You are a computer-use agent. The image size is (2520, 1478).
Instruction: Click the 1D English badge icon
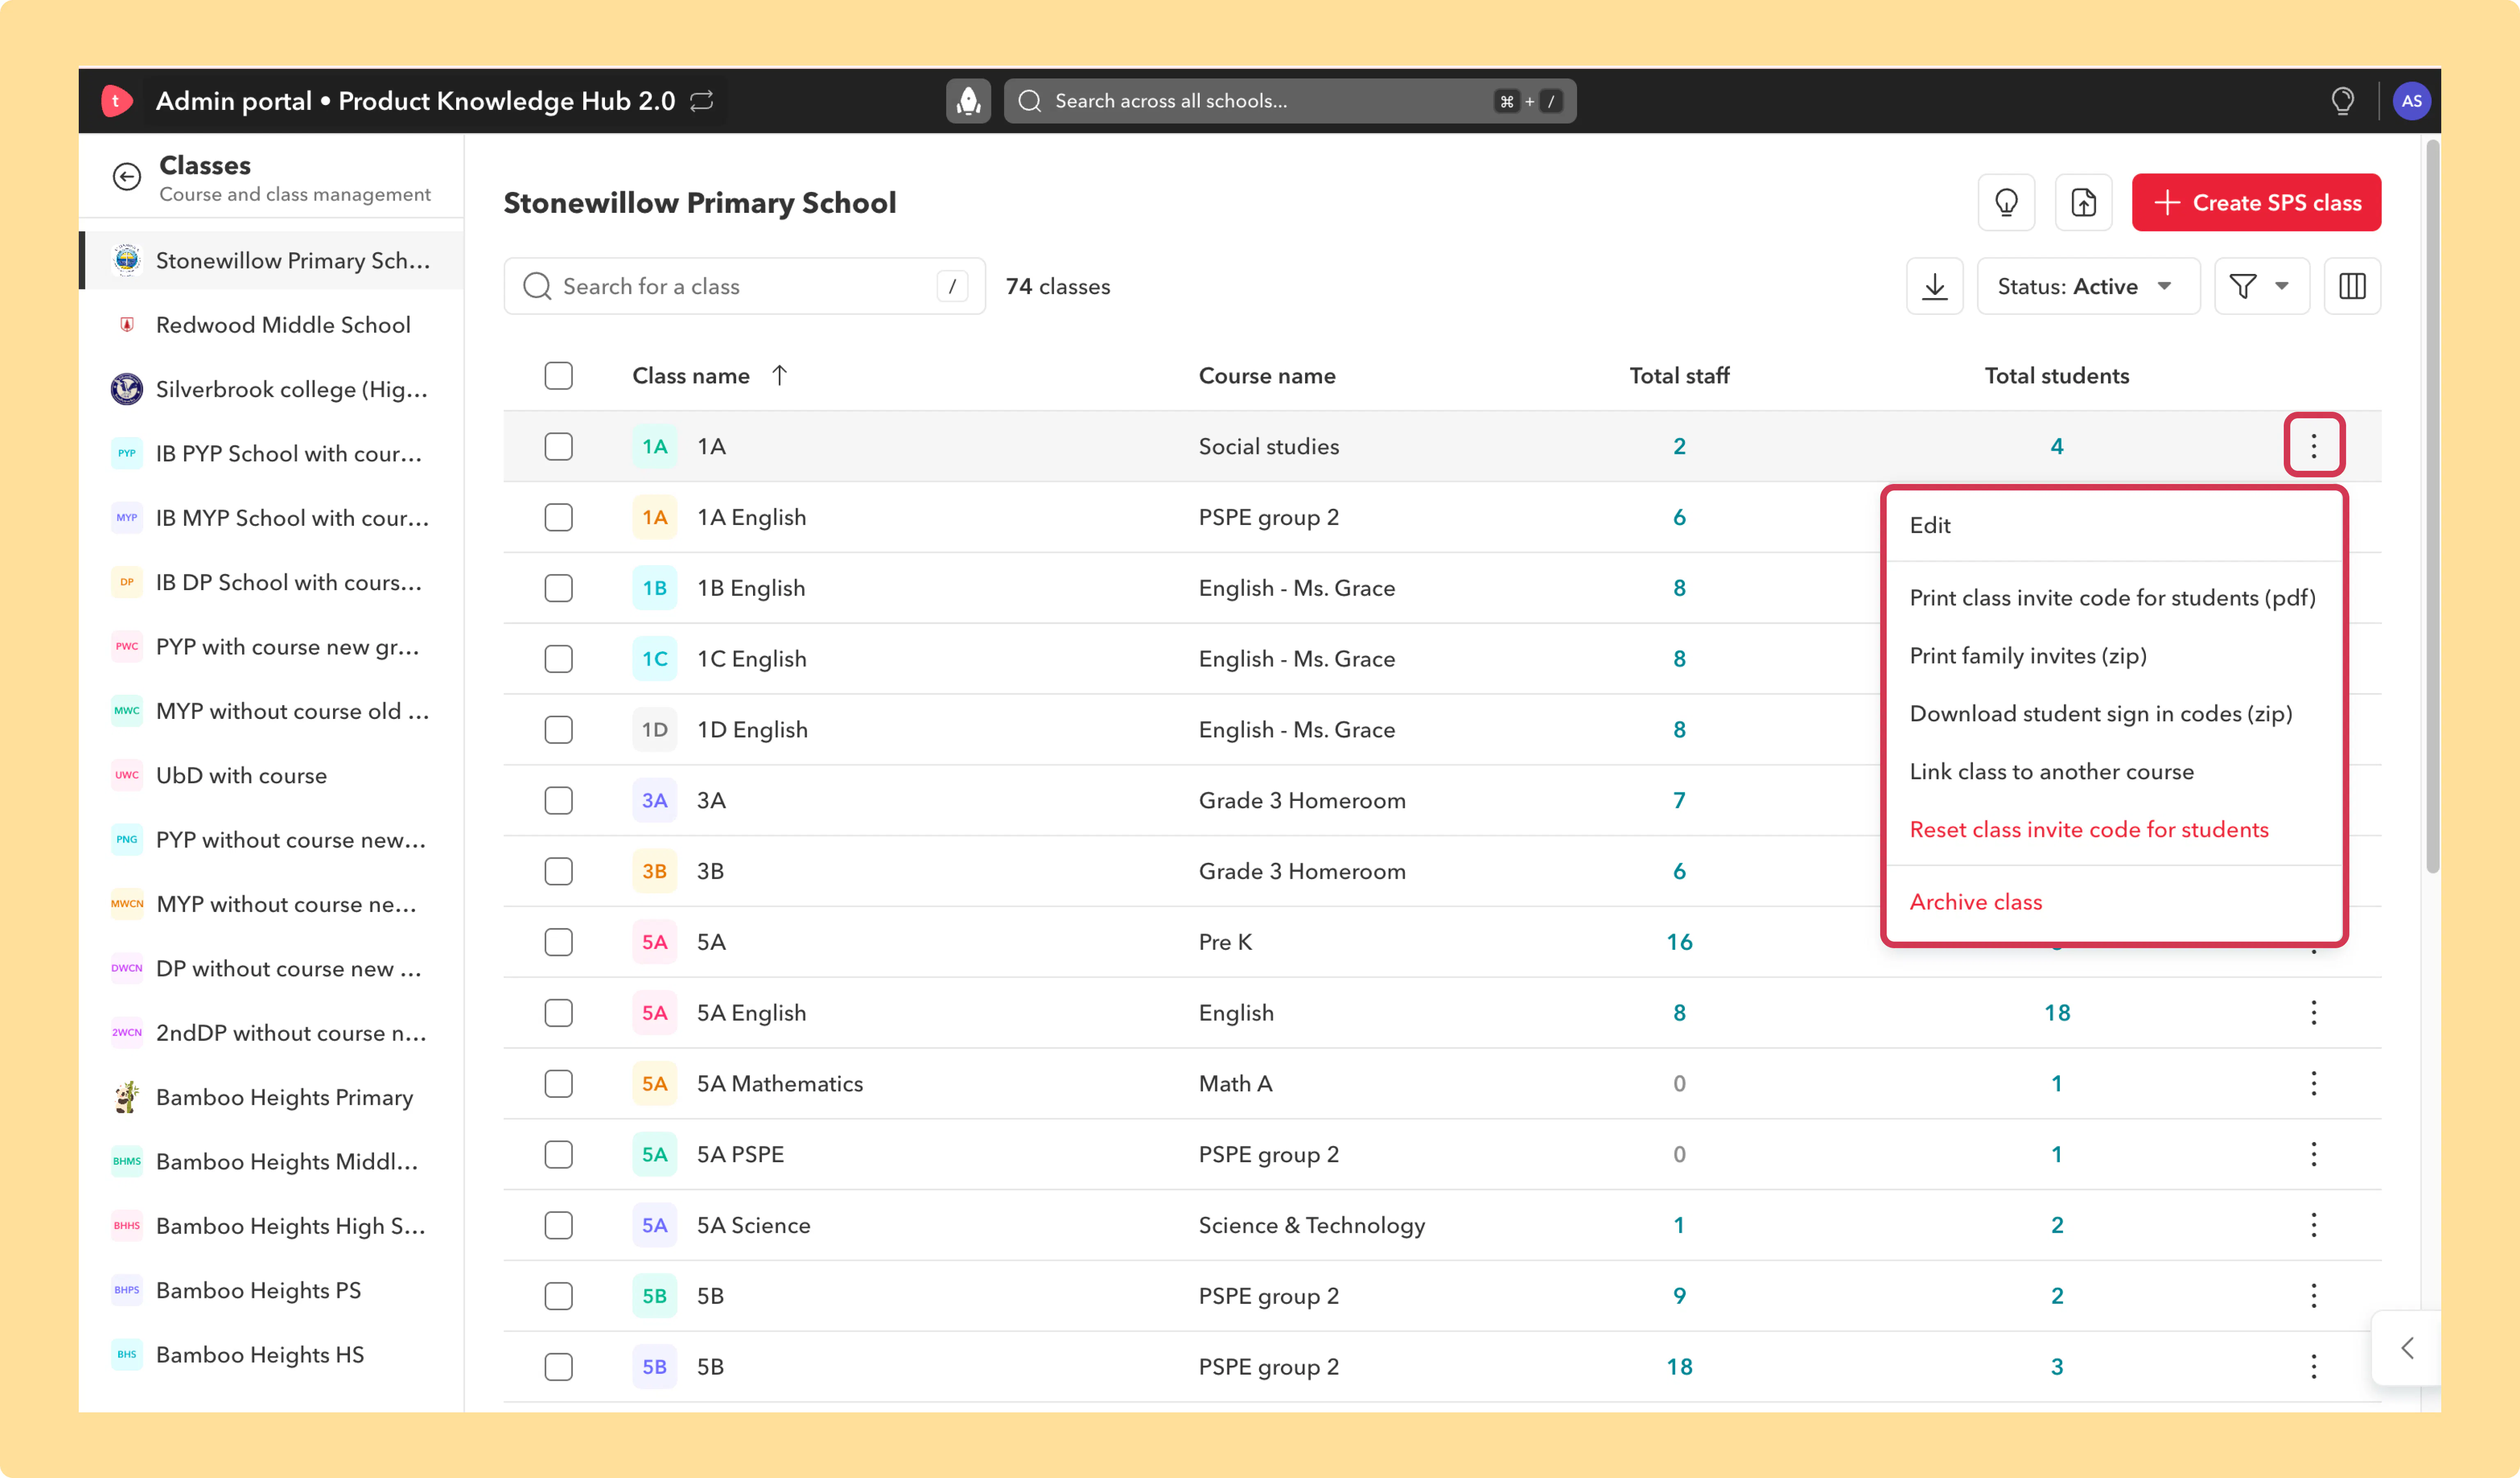point(654,730)
